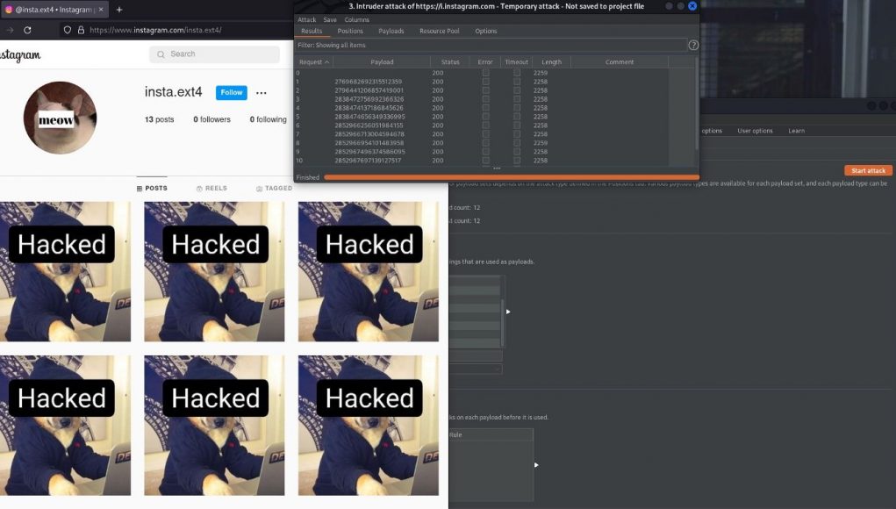
Task: Open the Learn tab in Burp
Action: point(797,131)
